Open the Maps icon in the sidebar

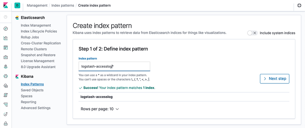click(x=5, y=66)
